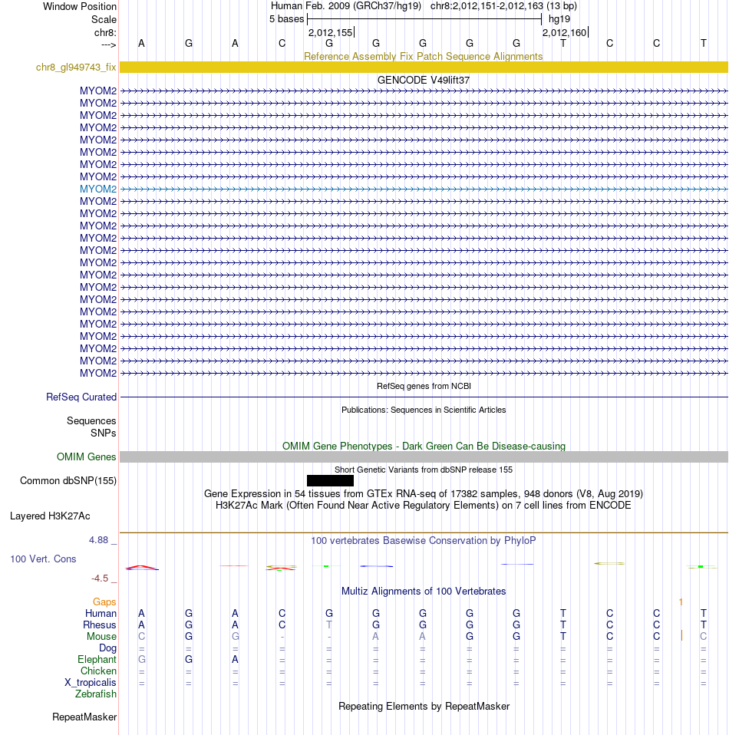Open the GTEx Gene Expression track title
Image resolution: width=729 pixels, height=735 pixels.
[x=424, y=493]
